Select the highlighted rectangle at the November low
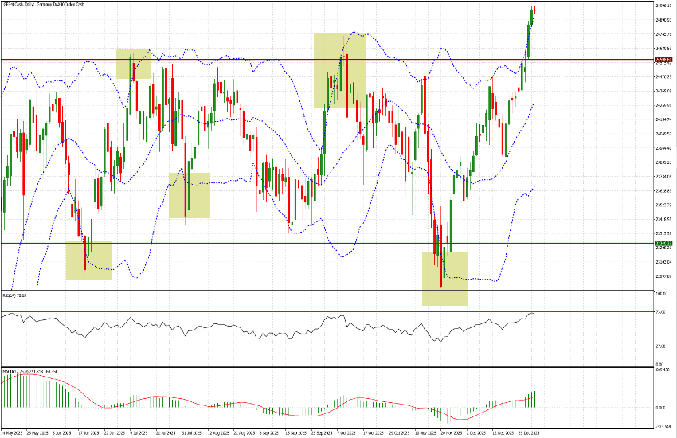The height and width of the screenshot is (438, 677). pos(444,279)
